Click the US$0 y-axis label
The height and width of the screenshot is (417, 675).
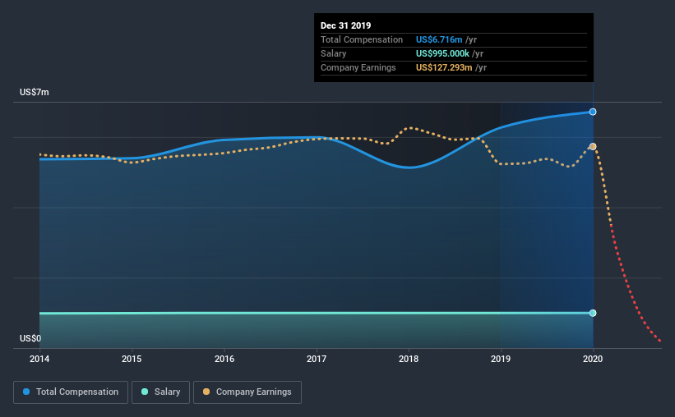[x=30, y=338]
